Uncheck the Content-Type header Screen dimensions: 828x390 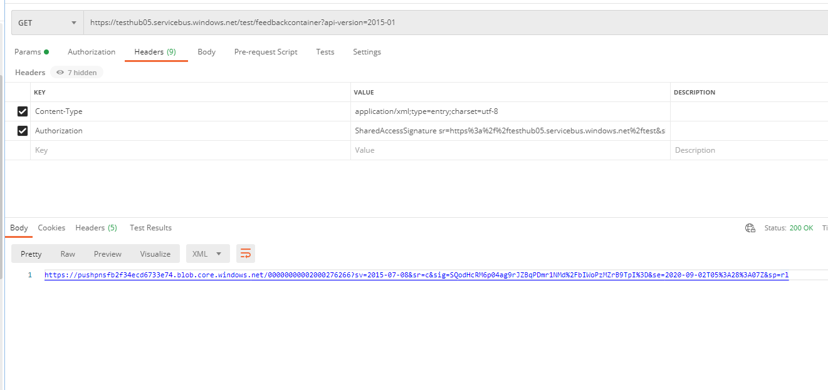23,111
